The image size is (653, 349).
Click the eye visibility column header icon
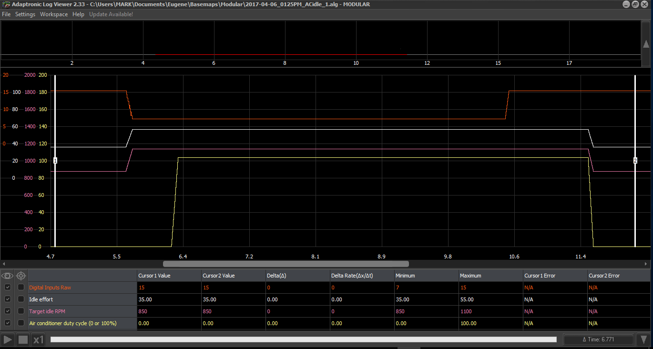8,276
